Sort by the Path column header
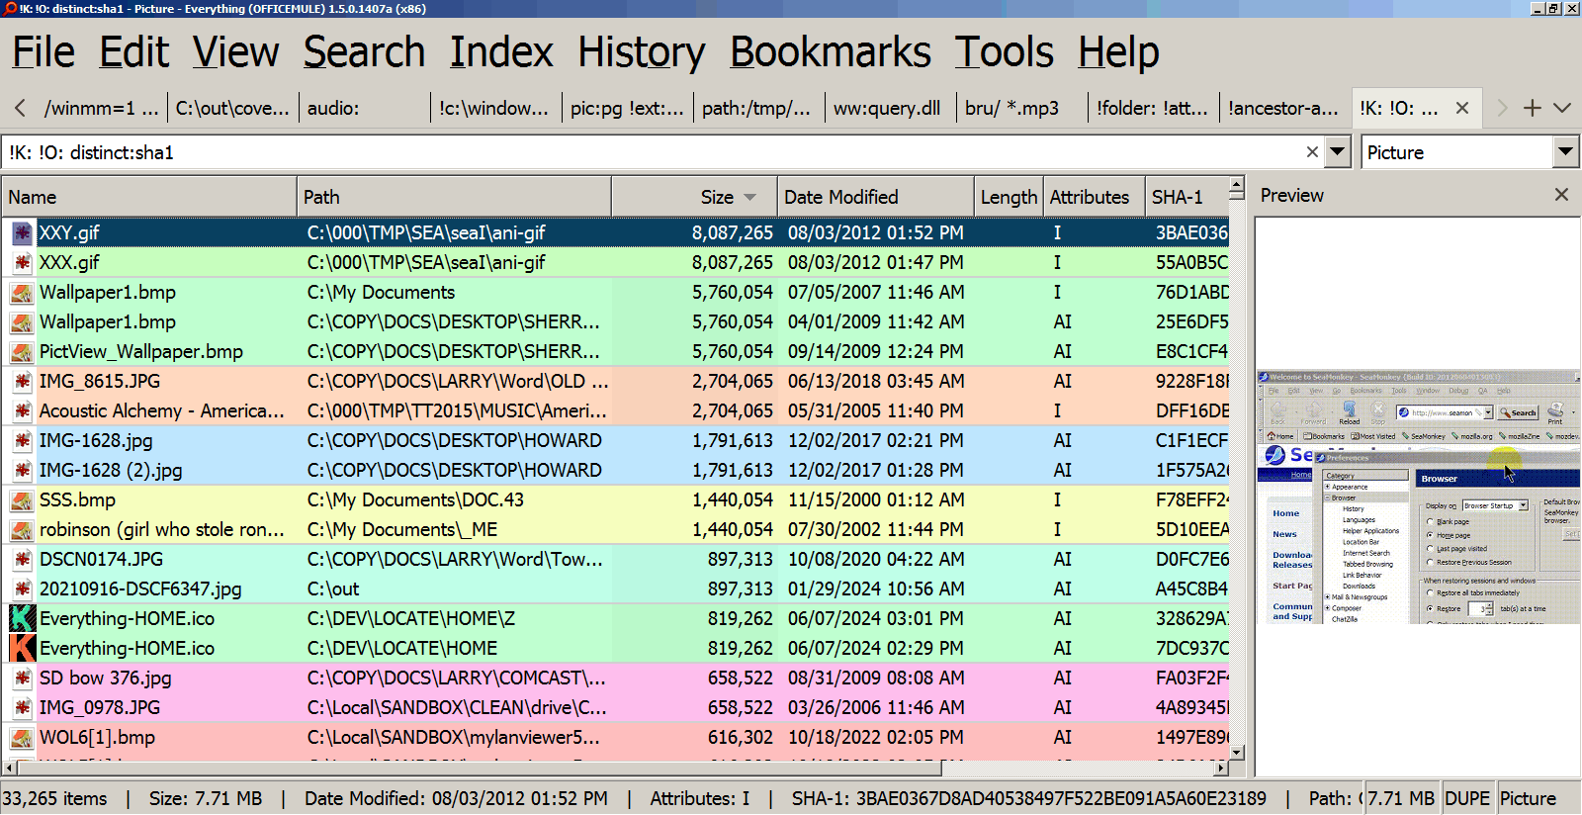The height and width of the screenshot is (815, 1582). pyautogui.click(x=454, y=197)
